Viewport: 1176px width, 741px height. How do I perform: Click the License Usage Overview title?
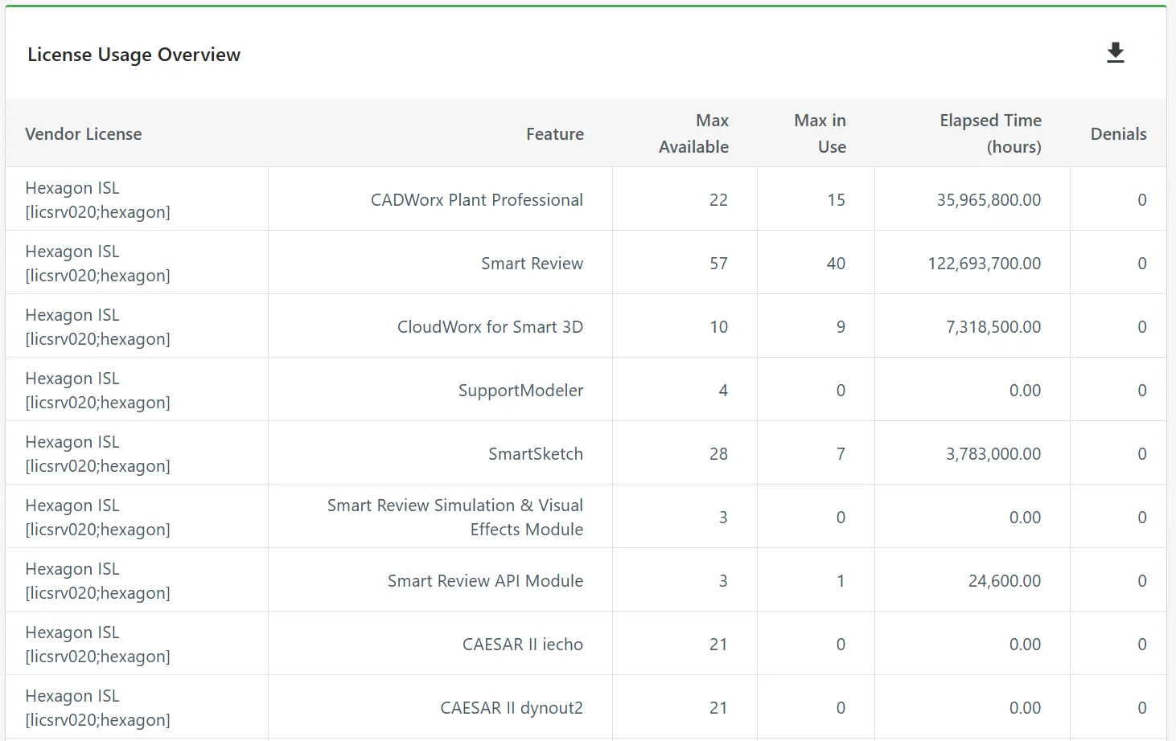pos(134,55)
